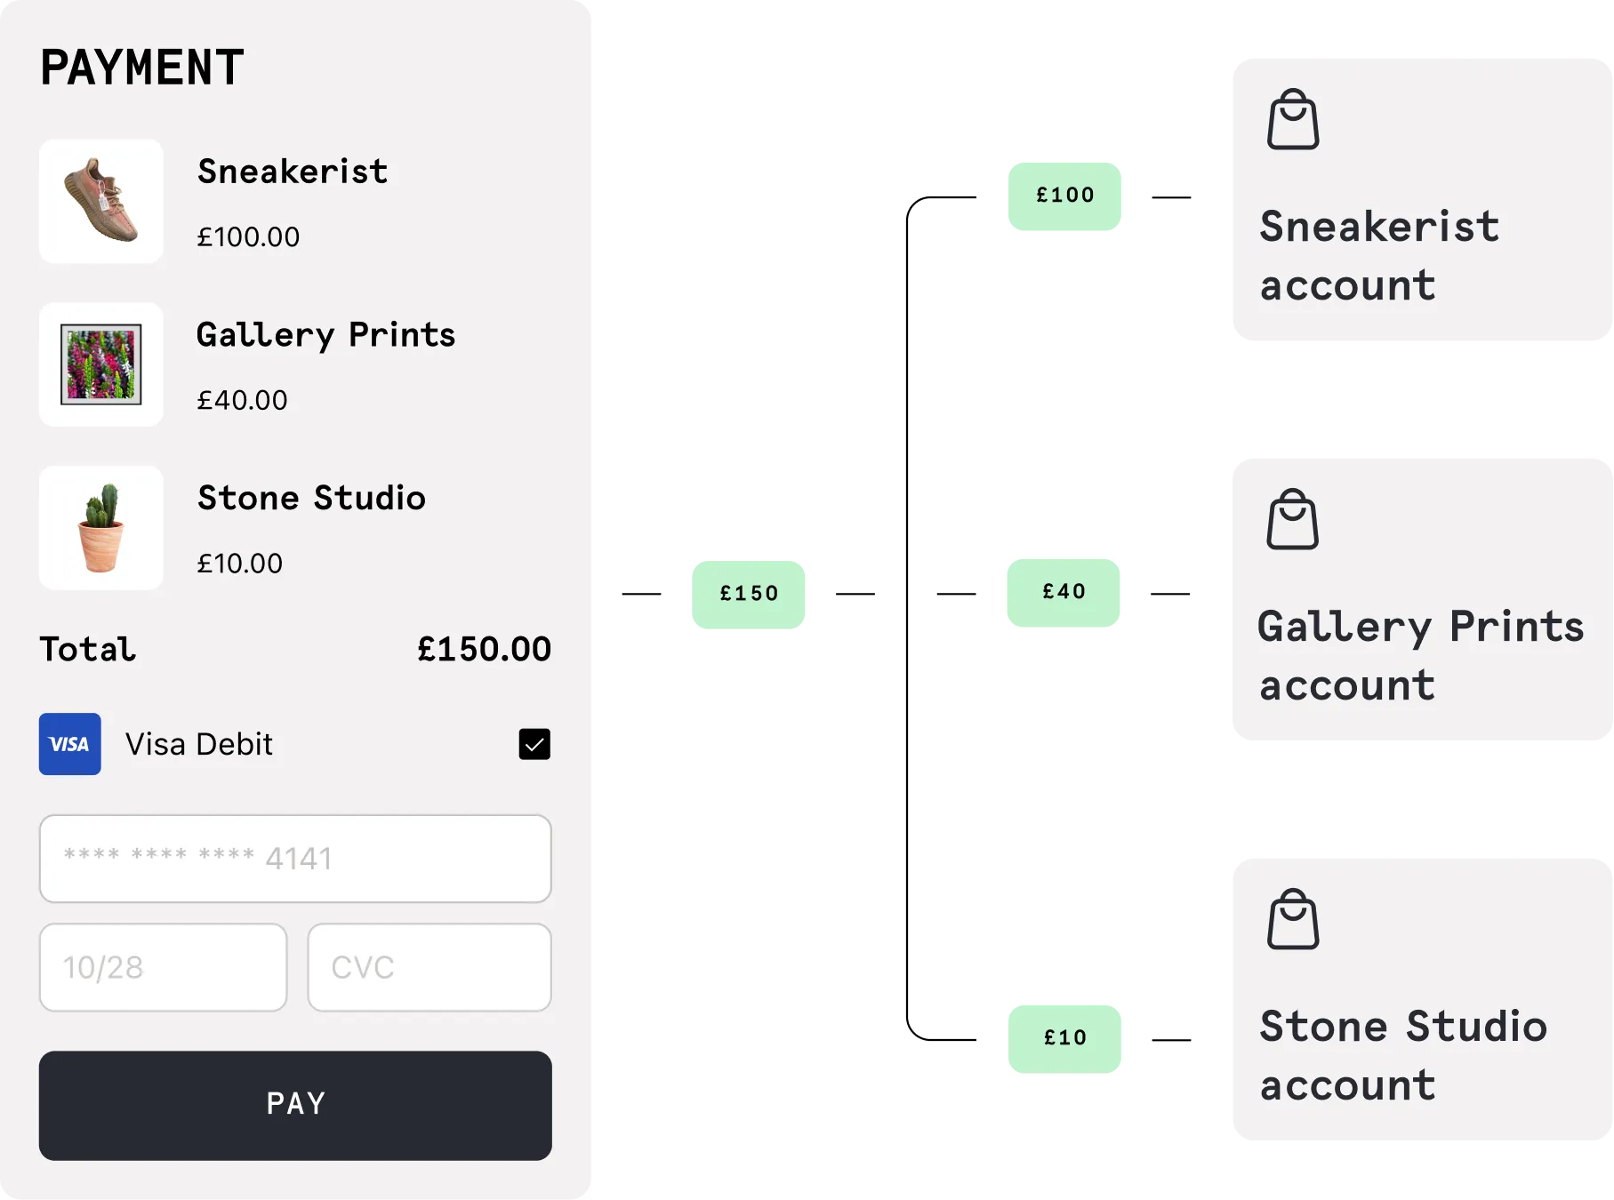Select the Stone Studio account card title
The image size is (1614, 1200).
(1403, 1055)
